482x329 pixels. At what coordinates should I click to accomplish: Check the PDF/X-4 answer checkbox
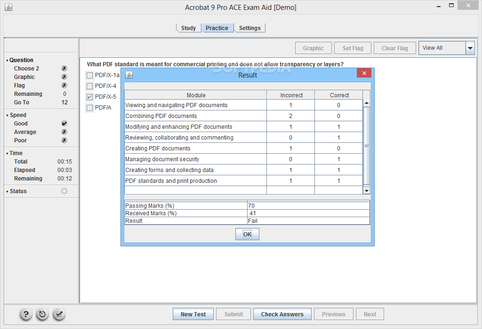click(89, 86)
